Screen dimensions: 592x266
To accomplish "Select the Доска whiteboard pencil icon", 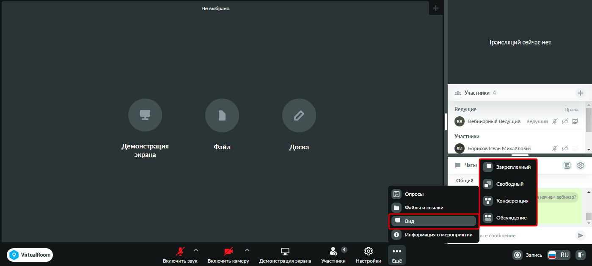I will click(x=299, y=115).
